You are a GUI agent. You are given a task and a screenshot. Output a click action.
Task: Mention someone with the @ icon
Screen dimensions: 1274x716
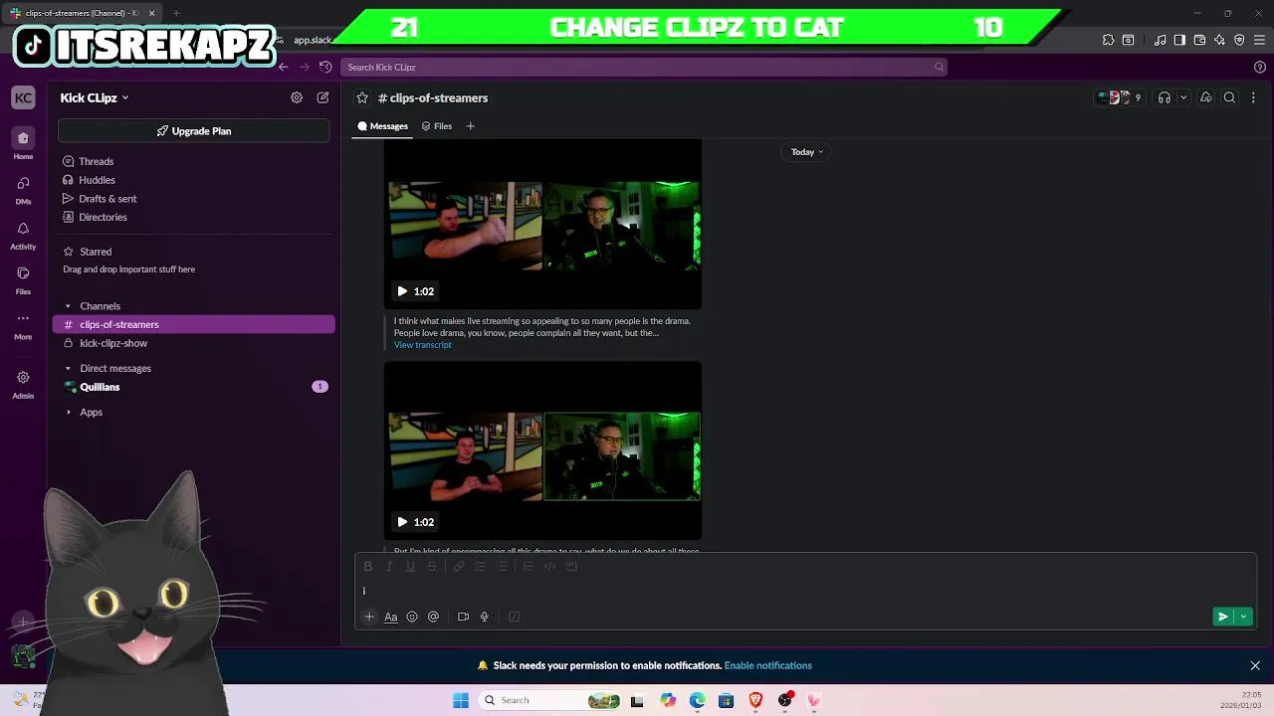click(x=433, y=617)
